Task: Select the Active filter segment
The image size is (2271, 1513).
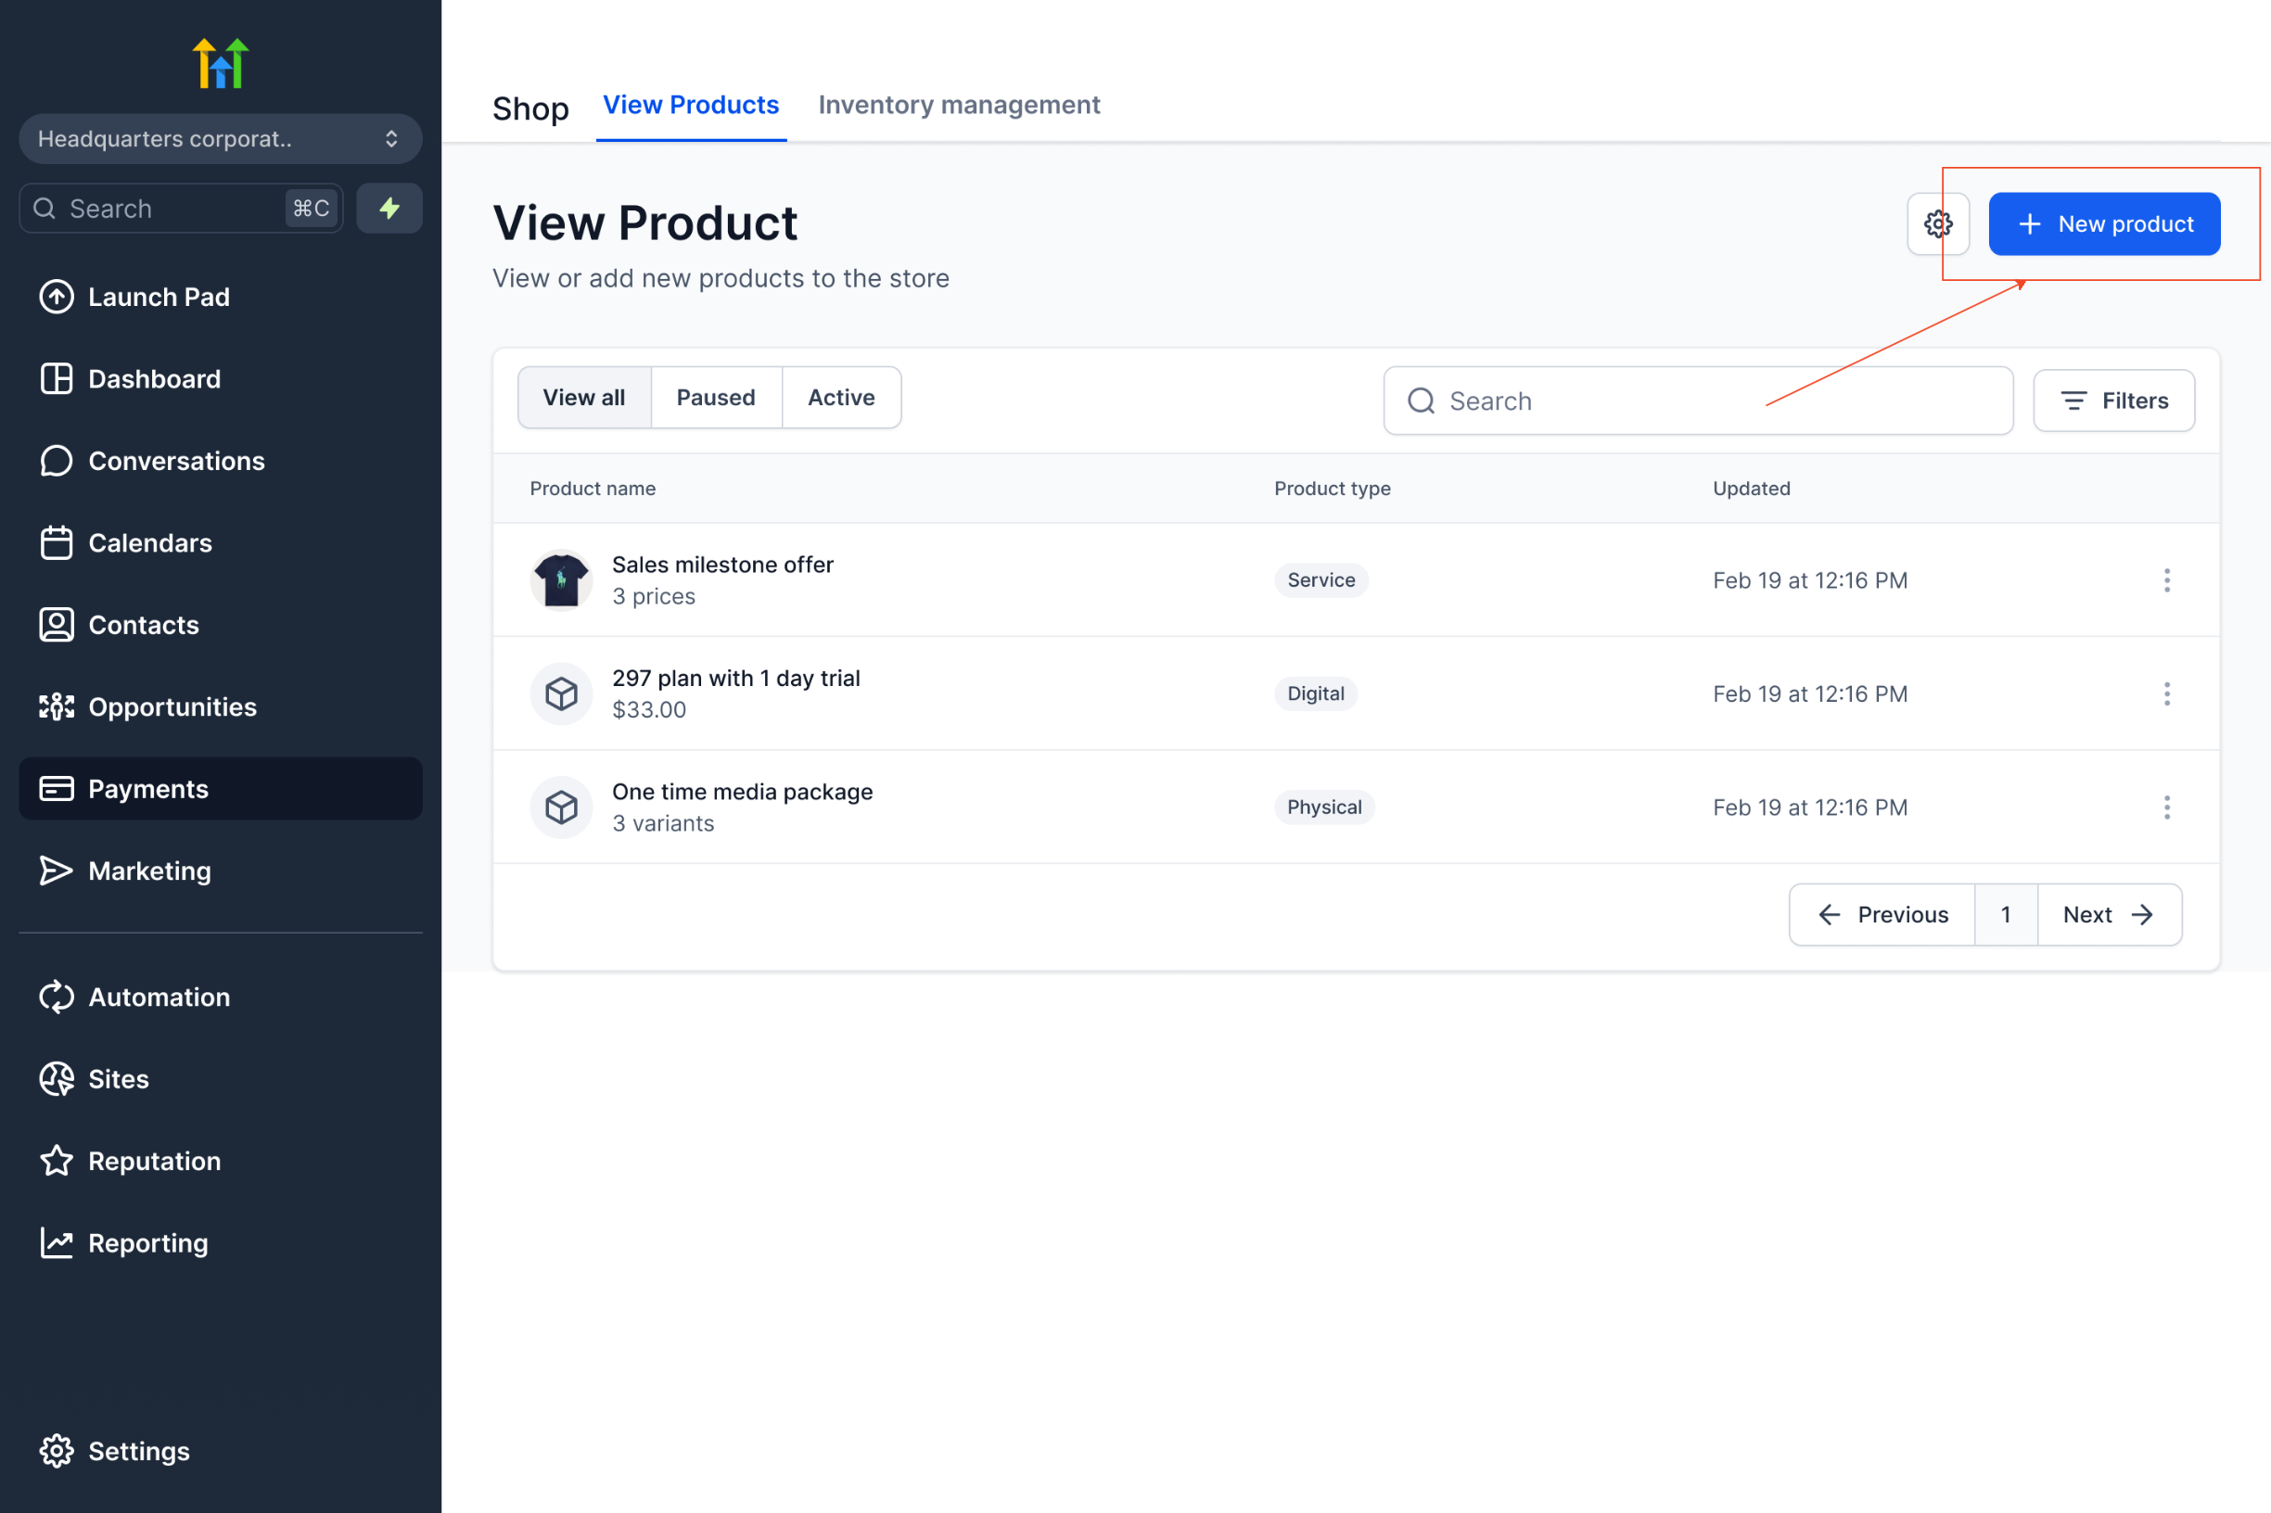Action: [x=841, y=398]
